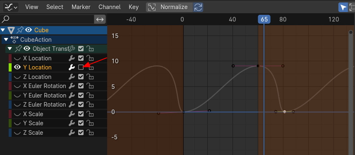Toggle the Normalize button

click(x=170, y=7)
